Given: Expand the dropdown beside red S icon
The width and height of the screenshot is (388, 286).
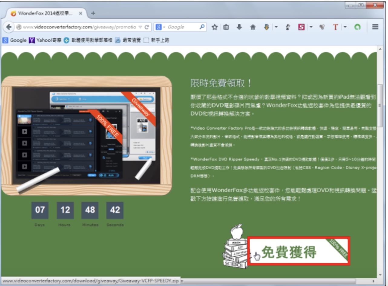Looking at the screenshot, I should click(x=311, y=27).
